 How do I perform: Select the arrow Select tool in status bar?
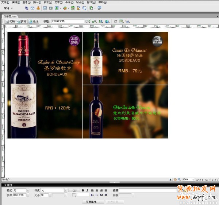click(x=170, y=179)
